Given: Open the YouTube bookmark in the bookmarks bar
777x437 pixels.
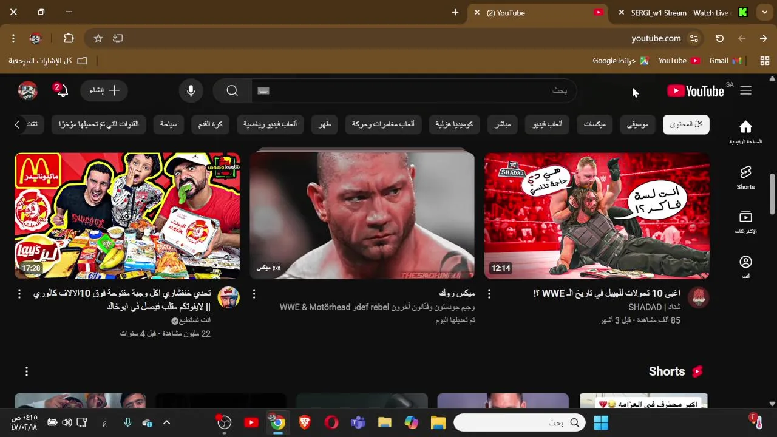Looking at the screenshot, I should (x=679, y=61).
